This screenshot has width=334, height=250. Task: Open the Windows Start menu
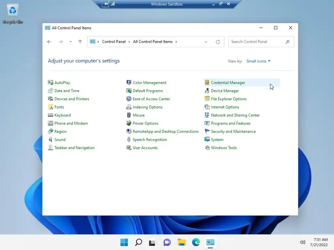[124, 242]
